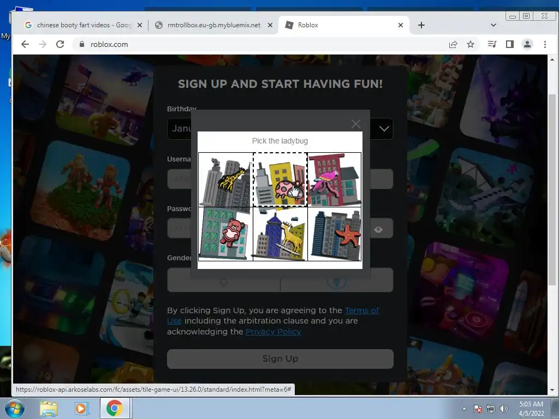
Task: Click the roblox.com address bar
Action: pyautogui.click(x=260, y=44)
